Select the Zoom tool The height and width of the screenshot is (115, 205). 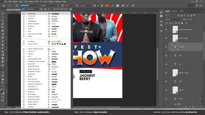3,82
